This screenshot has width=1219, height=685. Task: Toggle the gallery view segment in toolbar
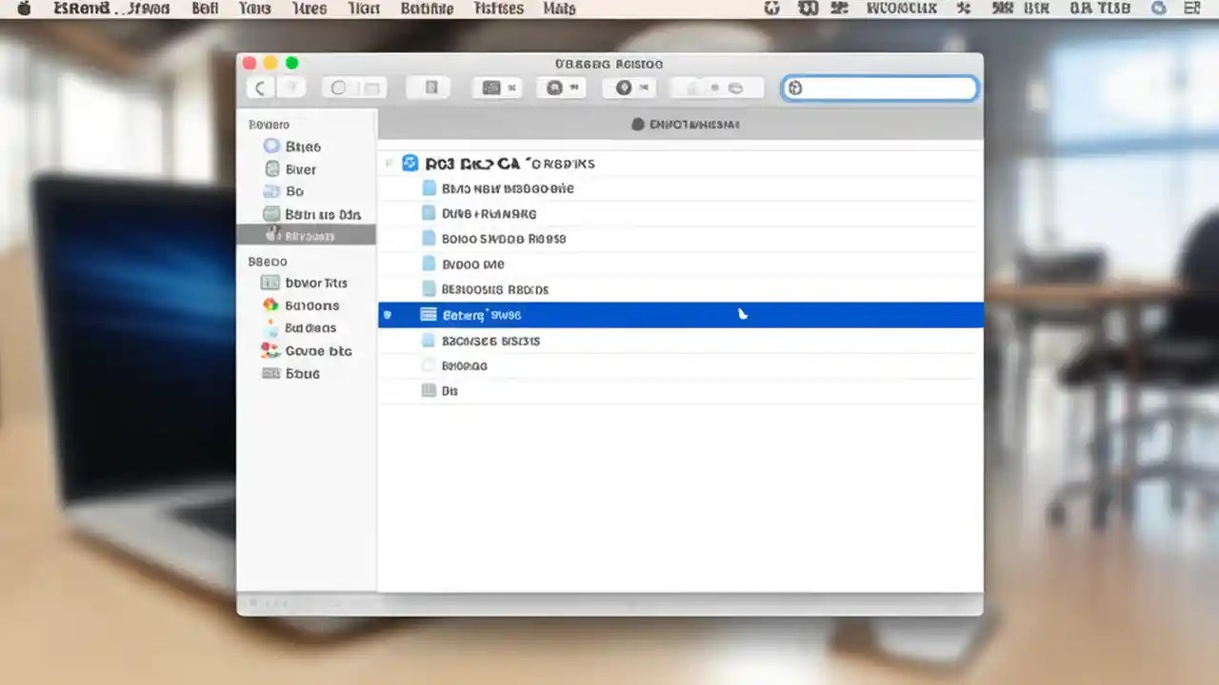point(429,88)
